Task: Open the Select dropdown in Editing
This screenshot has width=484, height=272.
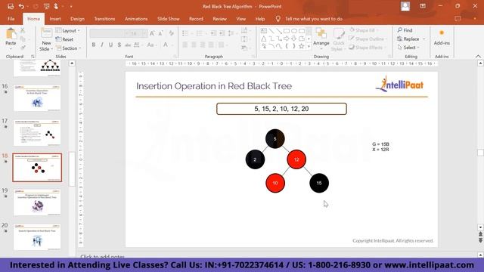Action: pos(409,48)
